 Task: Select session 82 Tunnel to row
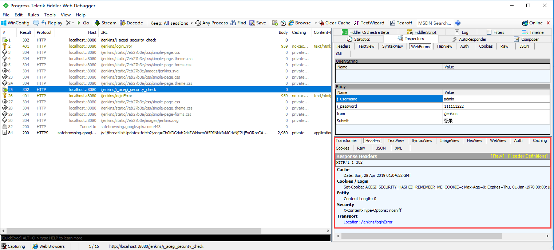166,127
